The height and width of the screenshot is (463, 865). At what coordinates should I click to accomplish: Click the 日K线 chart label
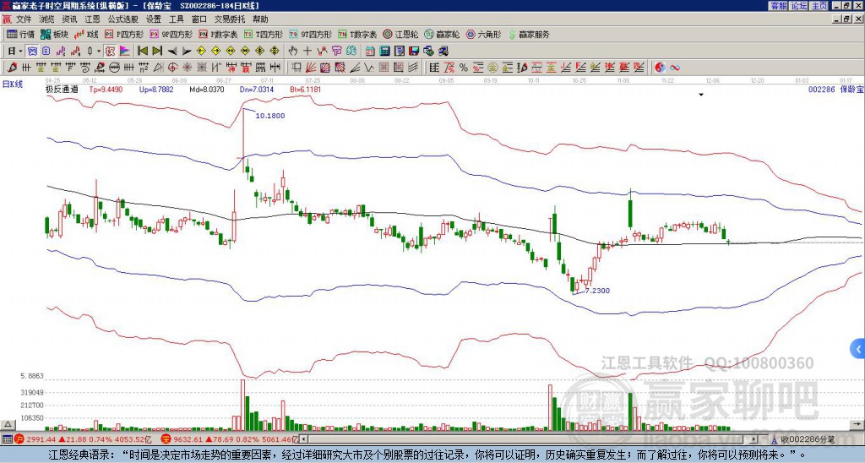13,84
